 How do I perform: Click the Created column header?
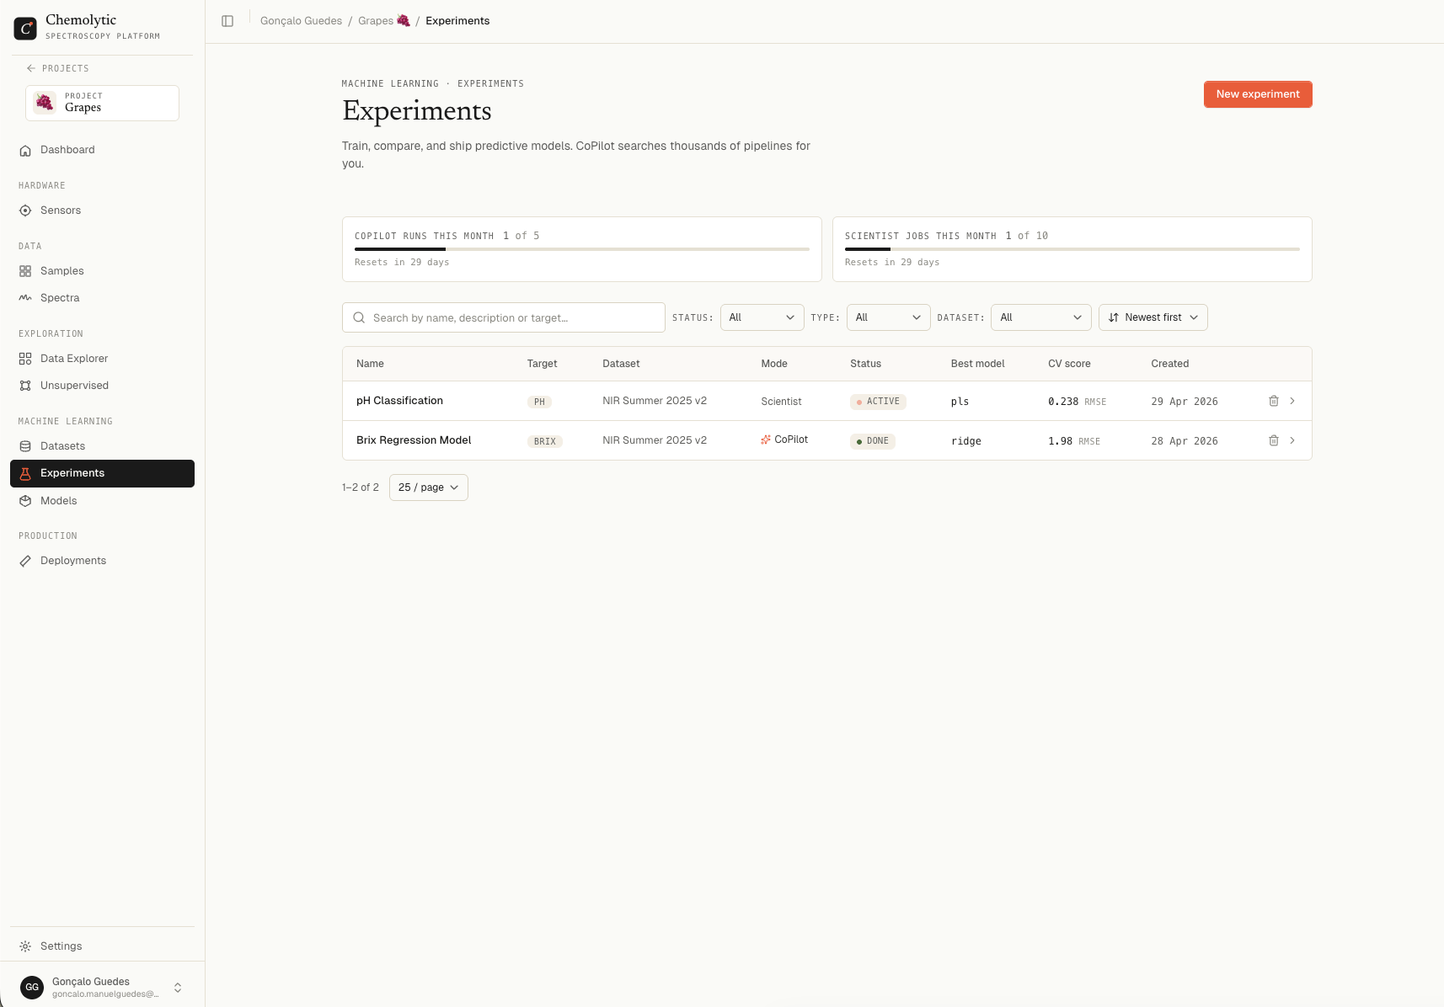tap(1170, 364)
